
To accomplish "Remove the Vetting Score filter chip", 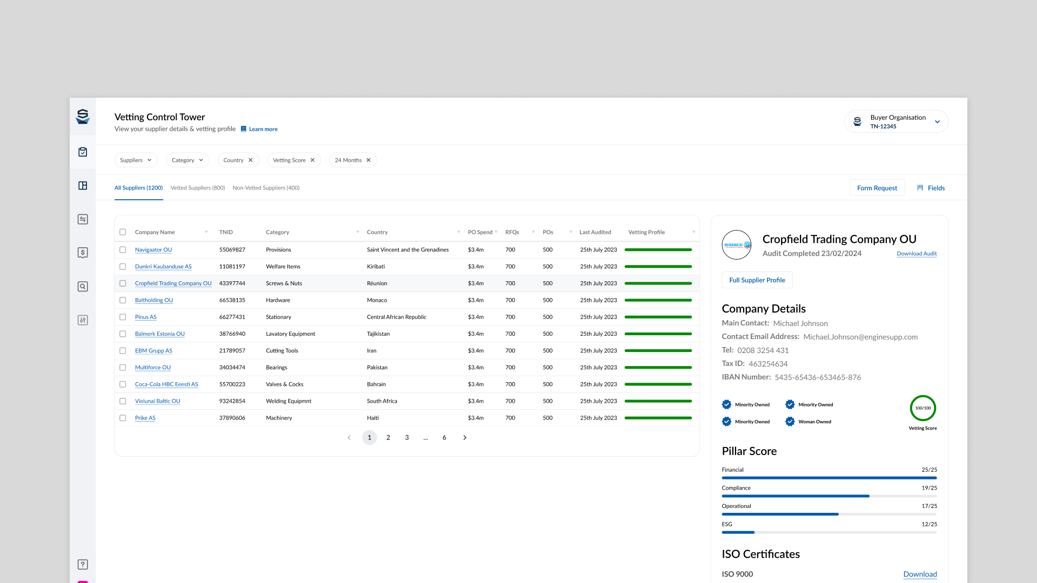I will 312,160.
